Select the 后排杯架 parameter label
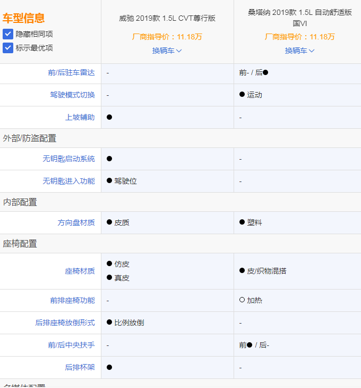This screenshot has width=361, height=388. coord(80,368)
